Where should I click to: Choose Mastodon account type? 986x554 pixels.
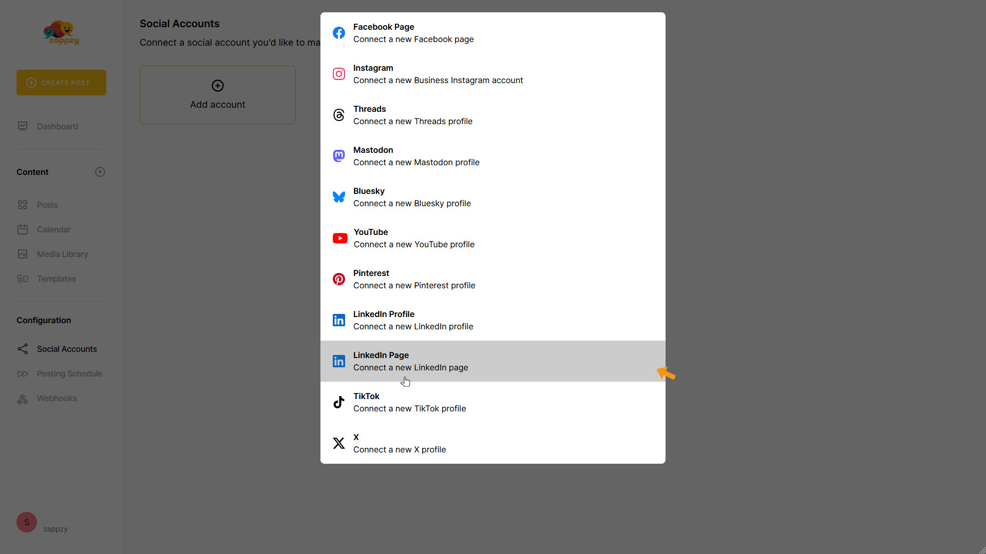click(493, 156)
